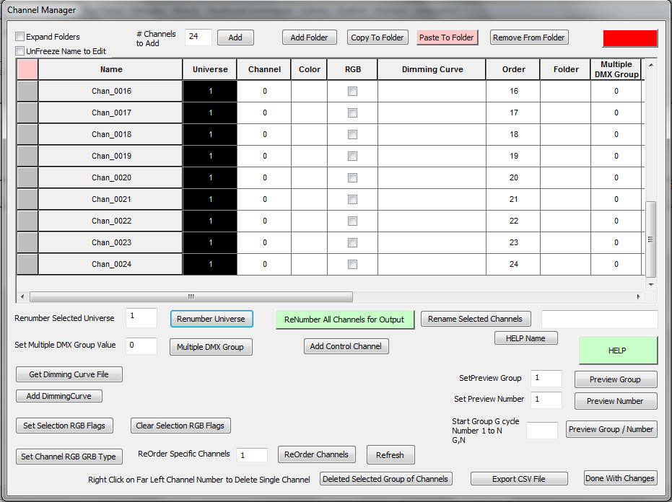This screenshot has height=502, width=672.
Task: Click Universe cell of Chan_0019
Action: tap(210, 156)
